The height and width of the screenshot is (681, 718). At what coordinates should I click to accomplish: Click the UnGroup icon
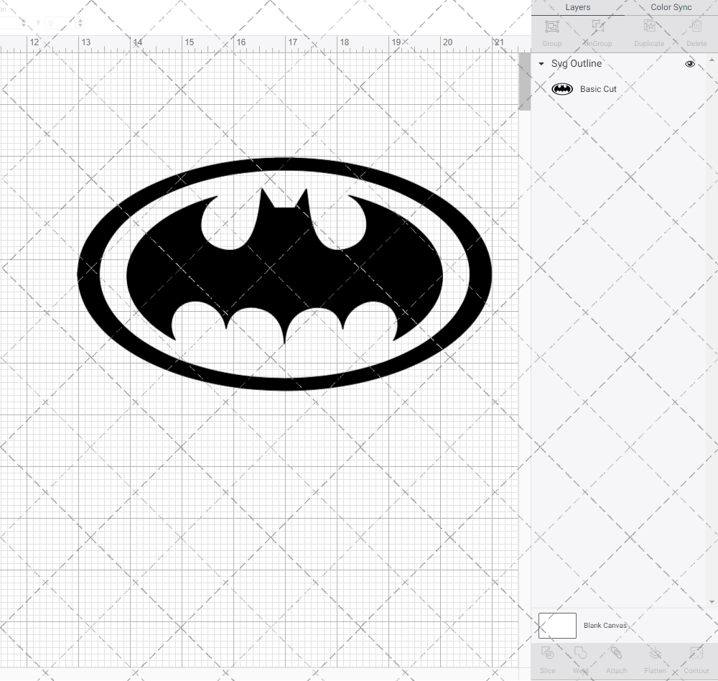pos(597,27)
